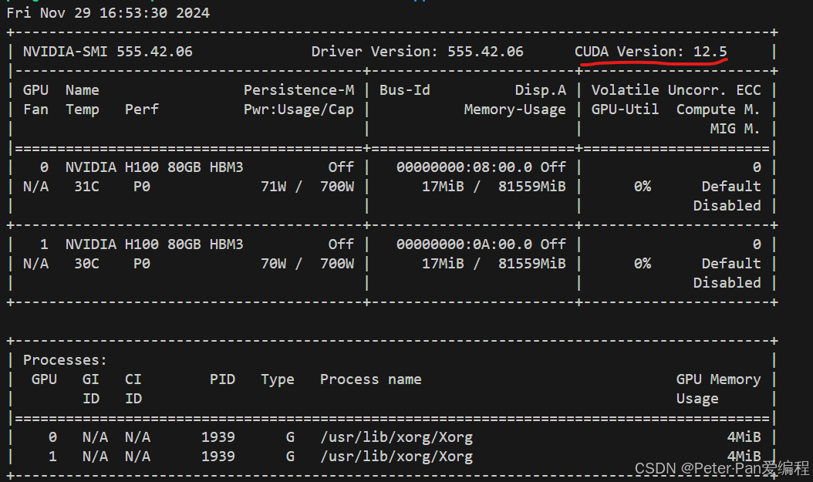The image size is (813, 482).
Task: Click GPU 1 "0%" utilization value
Action: coord(643,264)
